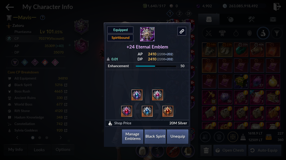This screenshot has height=160, width=286.
Task: Switch to equipment preset 2 diamond
Action: [x=179, y=13]
